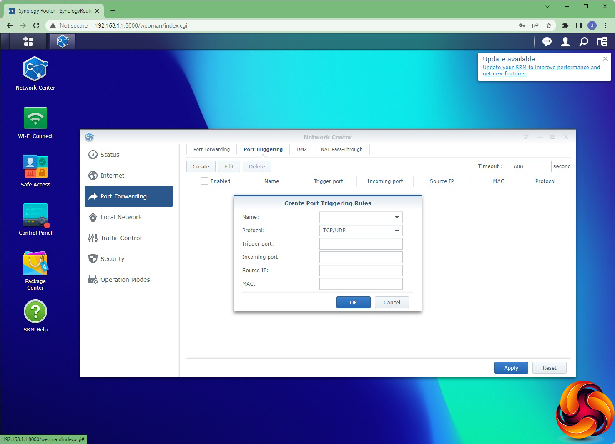
Task: Click the Not secure site info indicator
Action: [69, 25]
